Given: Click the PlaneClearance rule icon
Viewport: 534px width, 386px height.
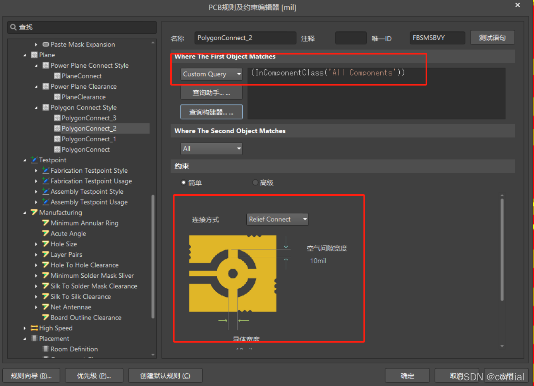Looking at the screenshot, I should 57,97.
